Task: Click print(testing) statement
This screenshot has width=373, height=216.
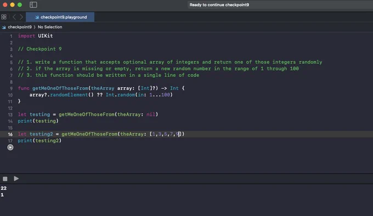Action: pyautogui.click(x=38, y=121)
